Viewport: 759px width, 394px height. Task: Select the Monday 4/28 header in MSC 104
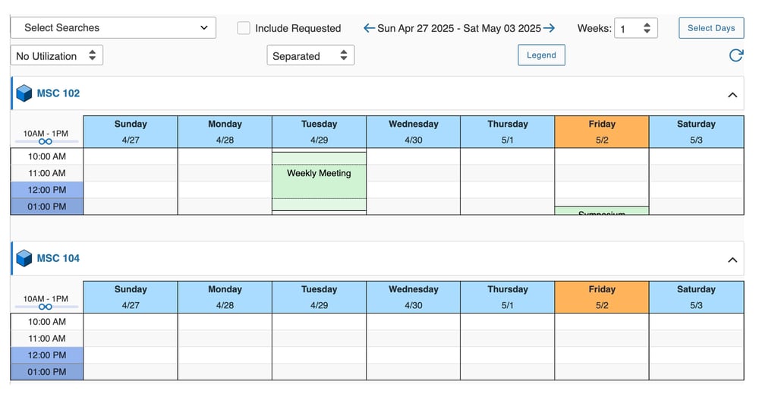[225, 297]
